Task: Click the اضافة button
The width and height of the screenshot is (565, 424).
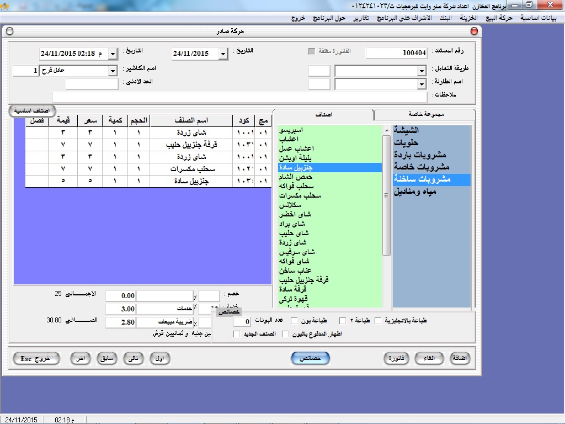Action: tap(460, 358)
